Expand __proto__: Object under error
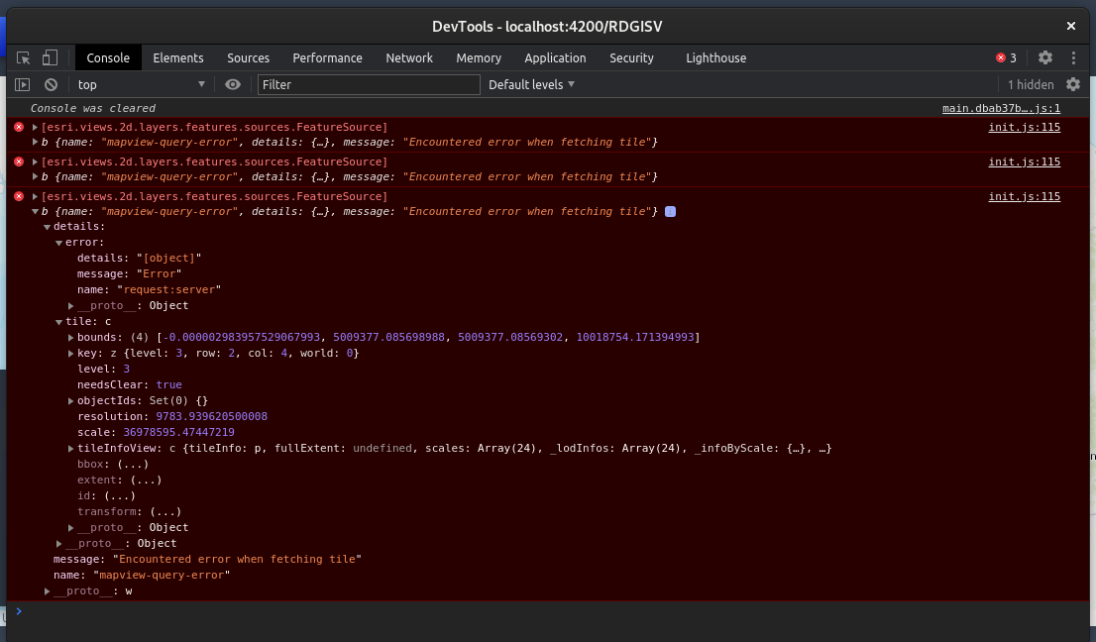The width and height of the screenshot is (1096, 642). 70,306
